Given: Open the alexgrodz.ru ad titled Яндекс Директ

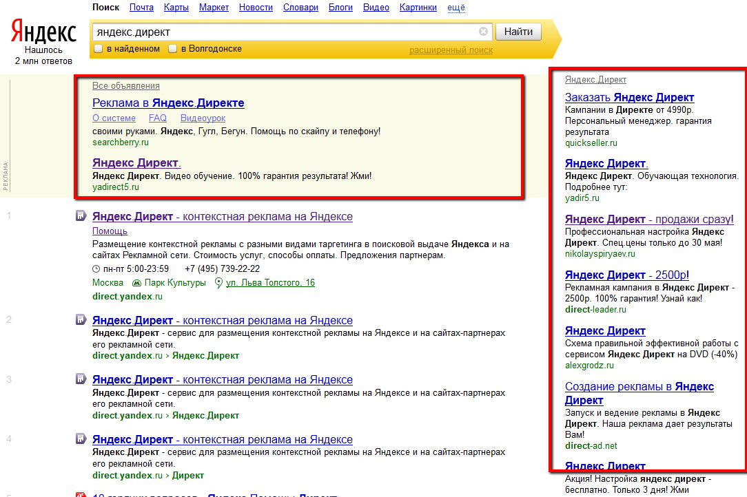Looking at the screenshot, I should pyautogui.click(x=605, y=330).
